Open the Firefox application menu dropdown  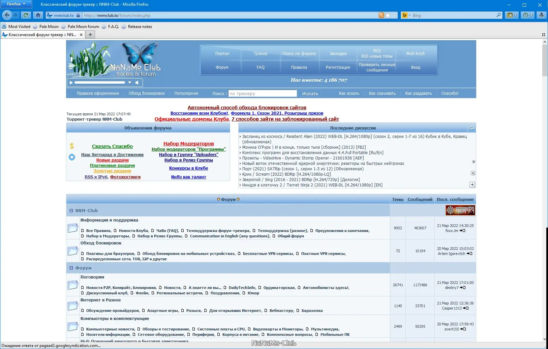[16, 4]
